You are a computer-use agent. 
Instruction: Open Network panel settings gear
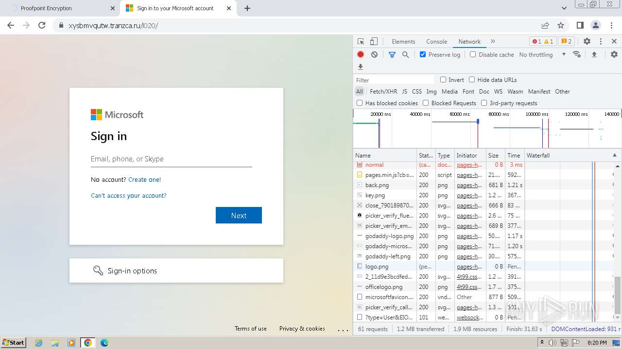click(x=614, y=55)
